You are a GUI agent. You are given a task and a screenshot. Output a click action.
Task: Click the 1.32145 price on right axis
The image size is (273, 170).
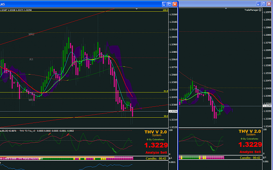pos(267,126)
